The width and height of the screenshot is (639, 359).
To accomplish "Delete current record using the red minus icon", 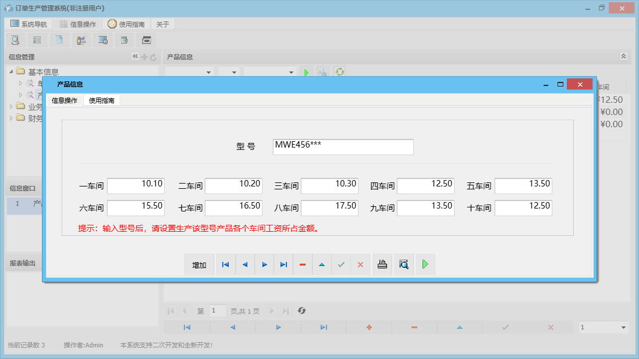I will pos(302,264).
